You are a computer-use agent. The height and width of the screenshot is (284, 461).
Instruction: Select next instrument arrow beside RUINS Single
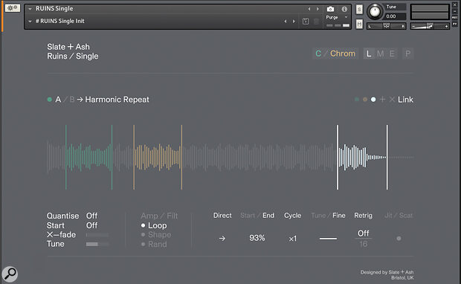(x=317, y=9)
